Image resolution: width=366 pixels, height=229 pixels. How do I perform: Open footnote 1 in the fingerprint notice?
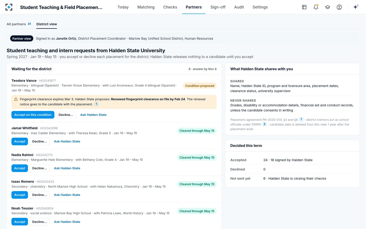click(96, 104)
